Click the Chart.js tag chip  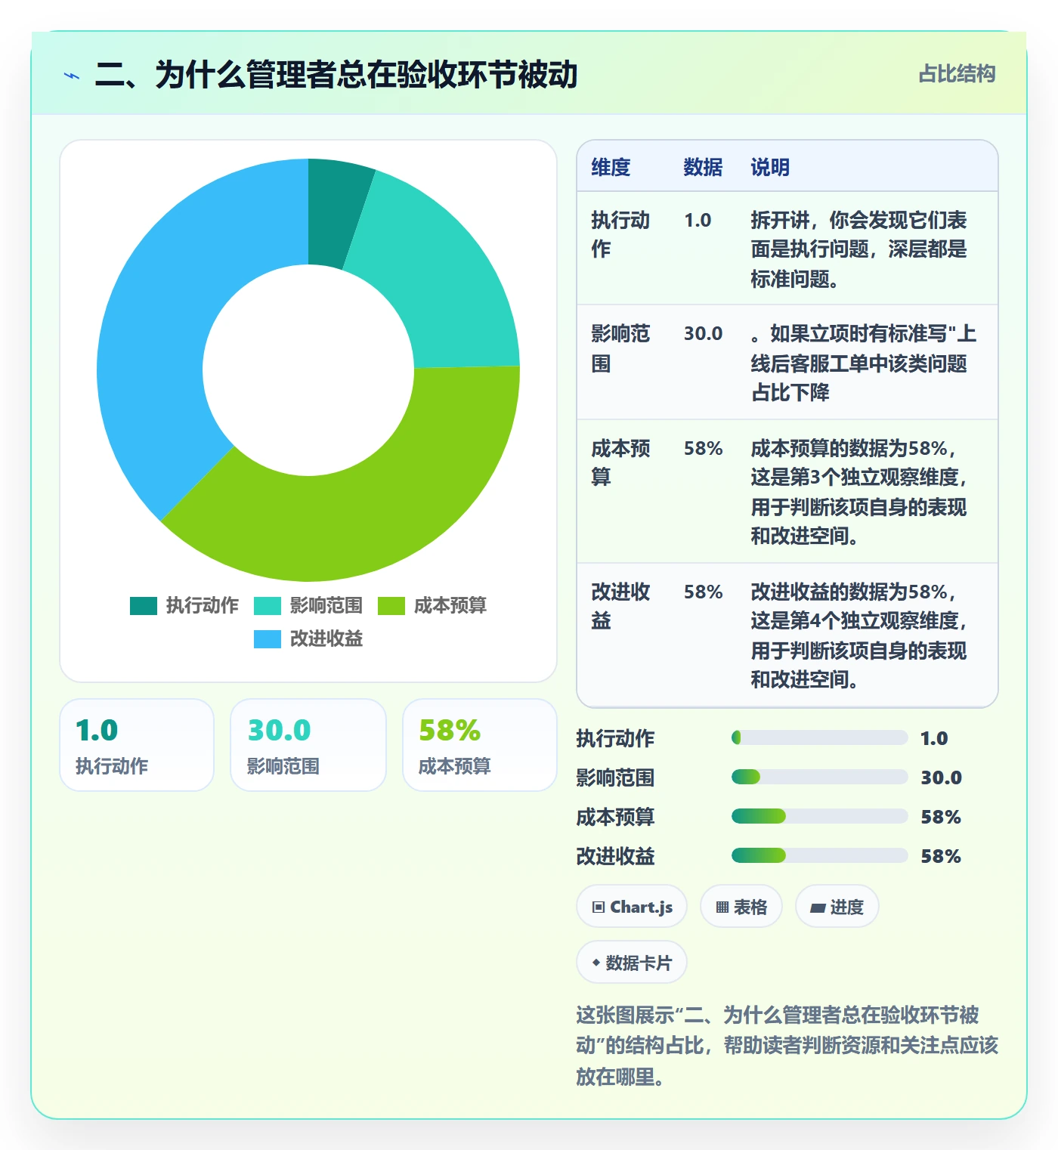pos(632,907)
